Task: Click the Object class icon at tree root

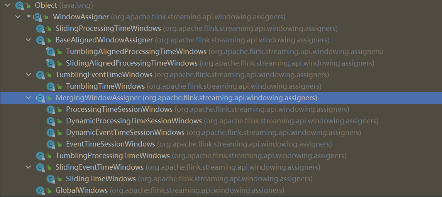Action: click(x=19, y=5)
